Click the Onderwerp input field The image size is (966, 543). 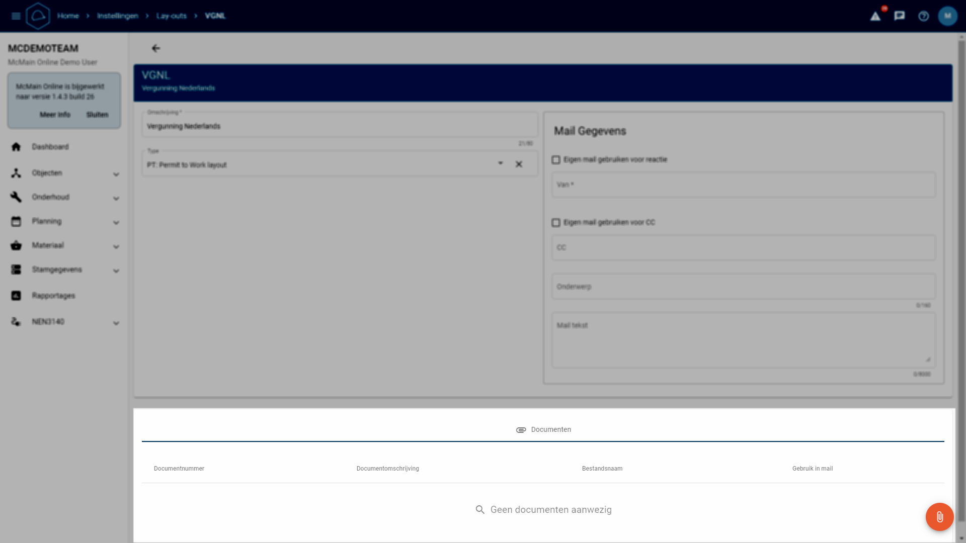pos(743,287)
